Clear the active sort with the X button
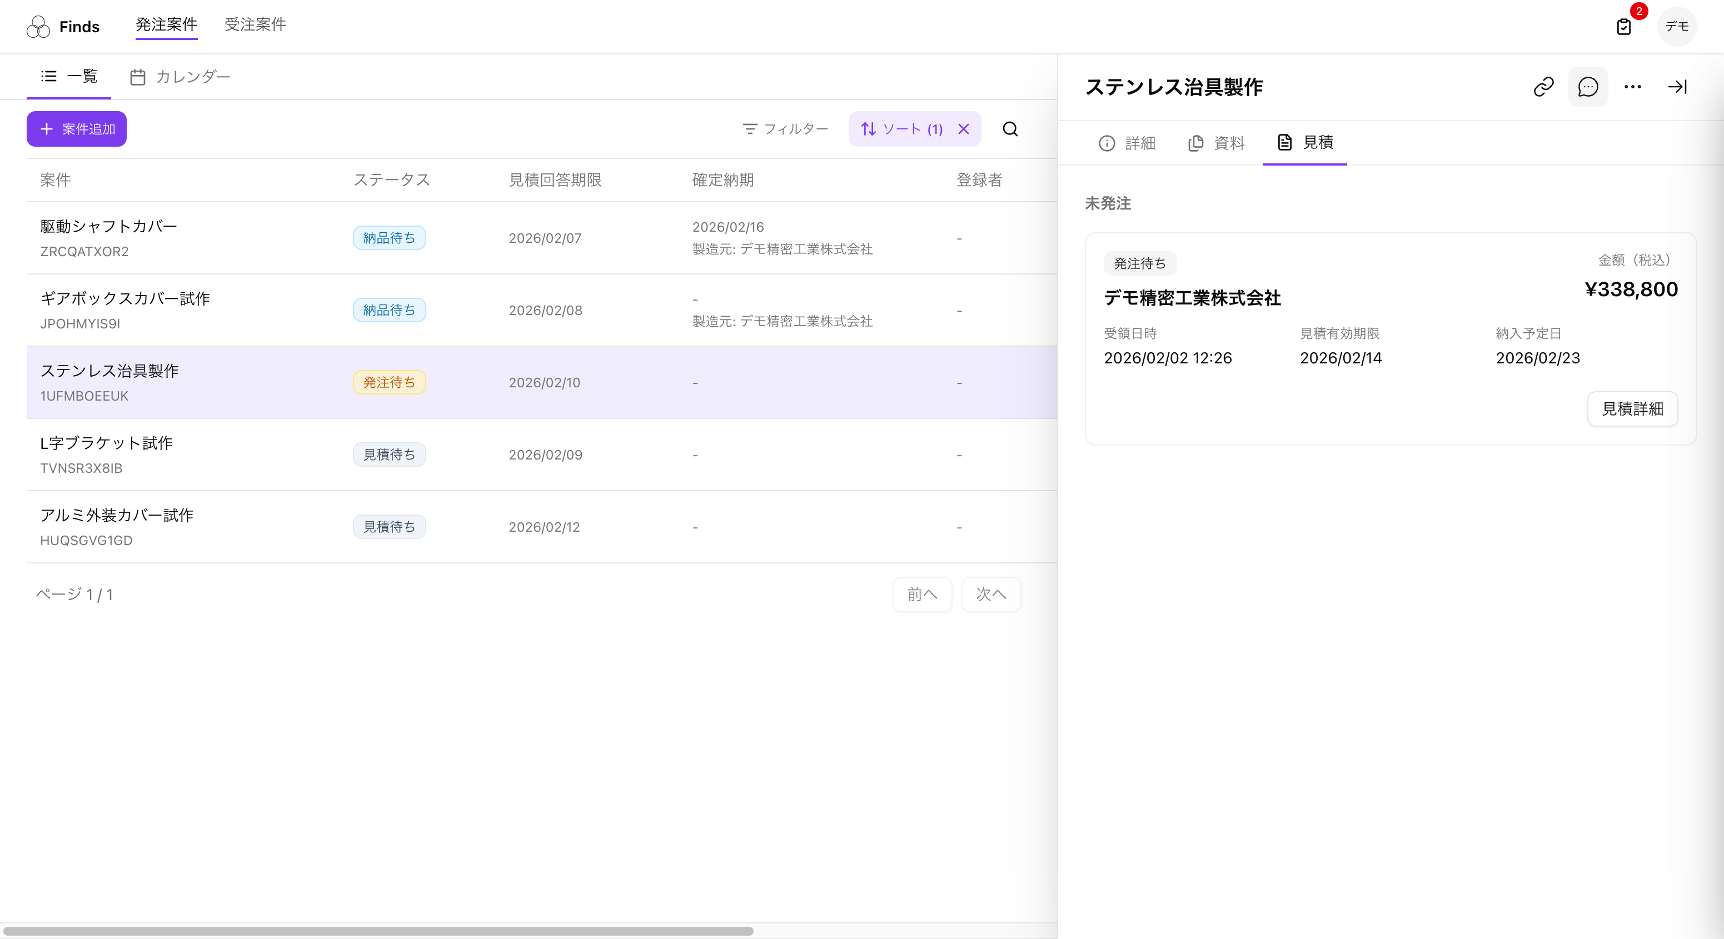 pos(964,128)
